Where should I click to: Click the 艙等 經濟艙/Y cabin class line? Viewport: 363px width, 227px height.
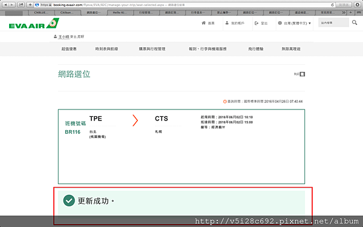pyautogui.click(x=213, y=127)
